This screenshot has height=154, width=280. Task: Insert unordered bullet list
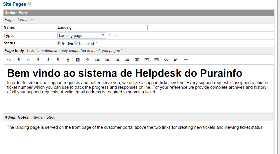97,60
